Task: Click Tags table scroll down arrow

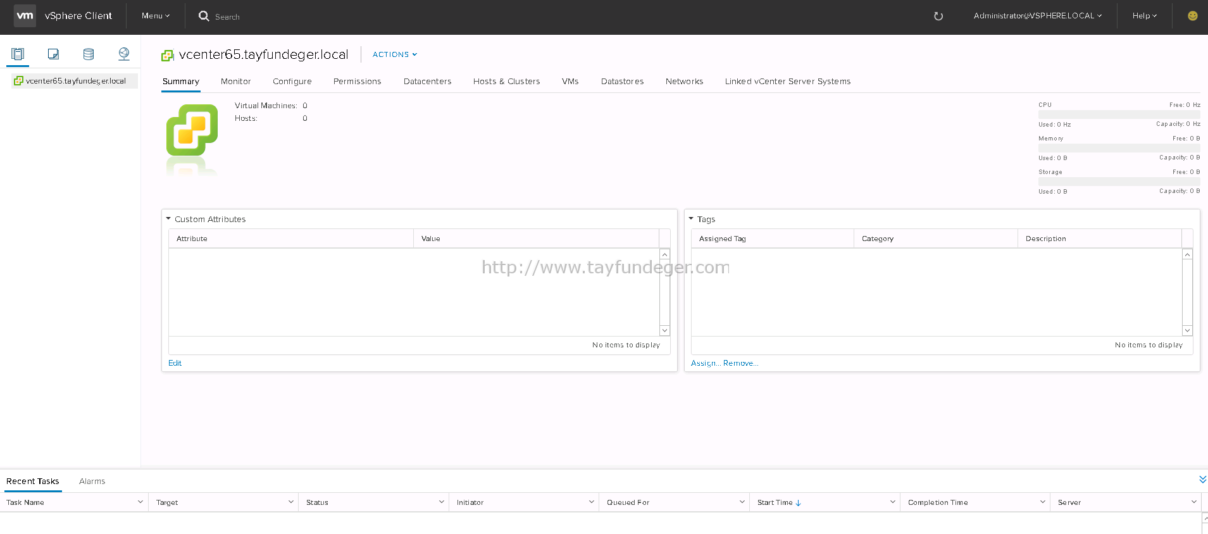Action: click(1187, 330)
